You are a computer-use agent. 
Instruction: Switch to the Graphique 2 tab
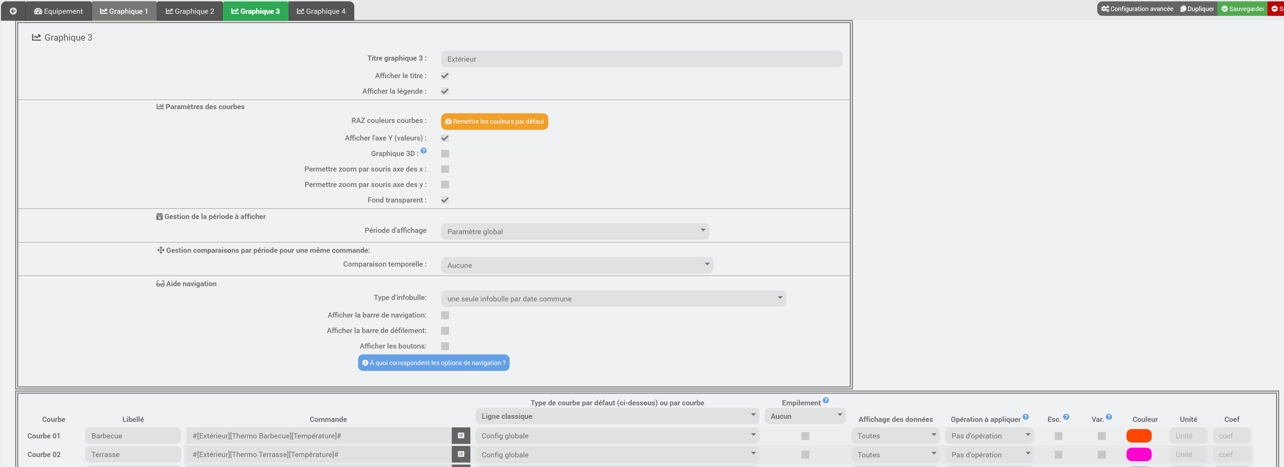click(x=190, y=11)
